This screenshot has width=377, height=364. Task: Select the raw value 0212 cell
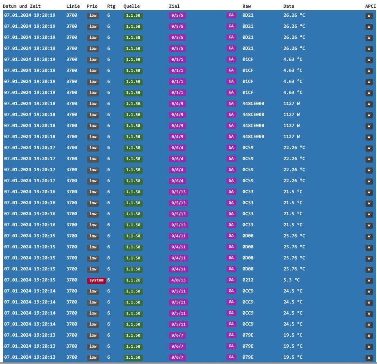(x=248, y=280)
